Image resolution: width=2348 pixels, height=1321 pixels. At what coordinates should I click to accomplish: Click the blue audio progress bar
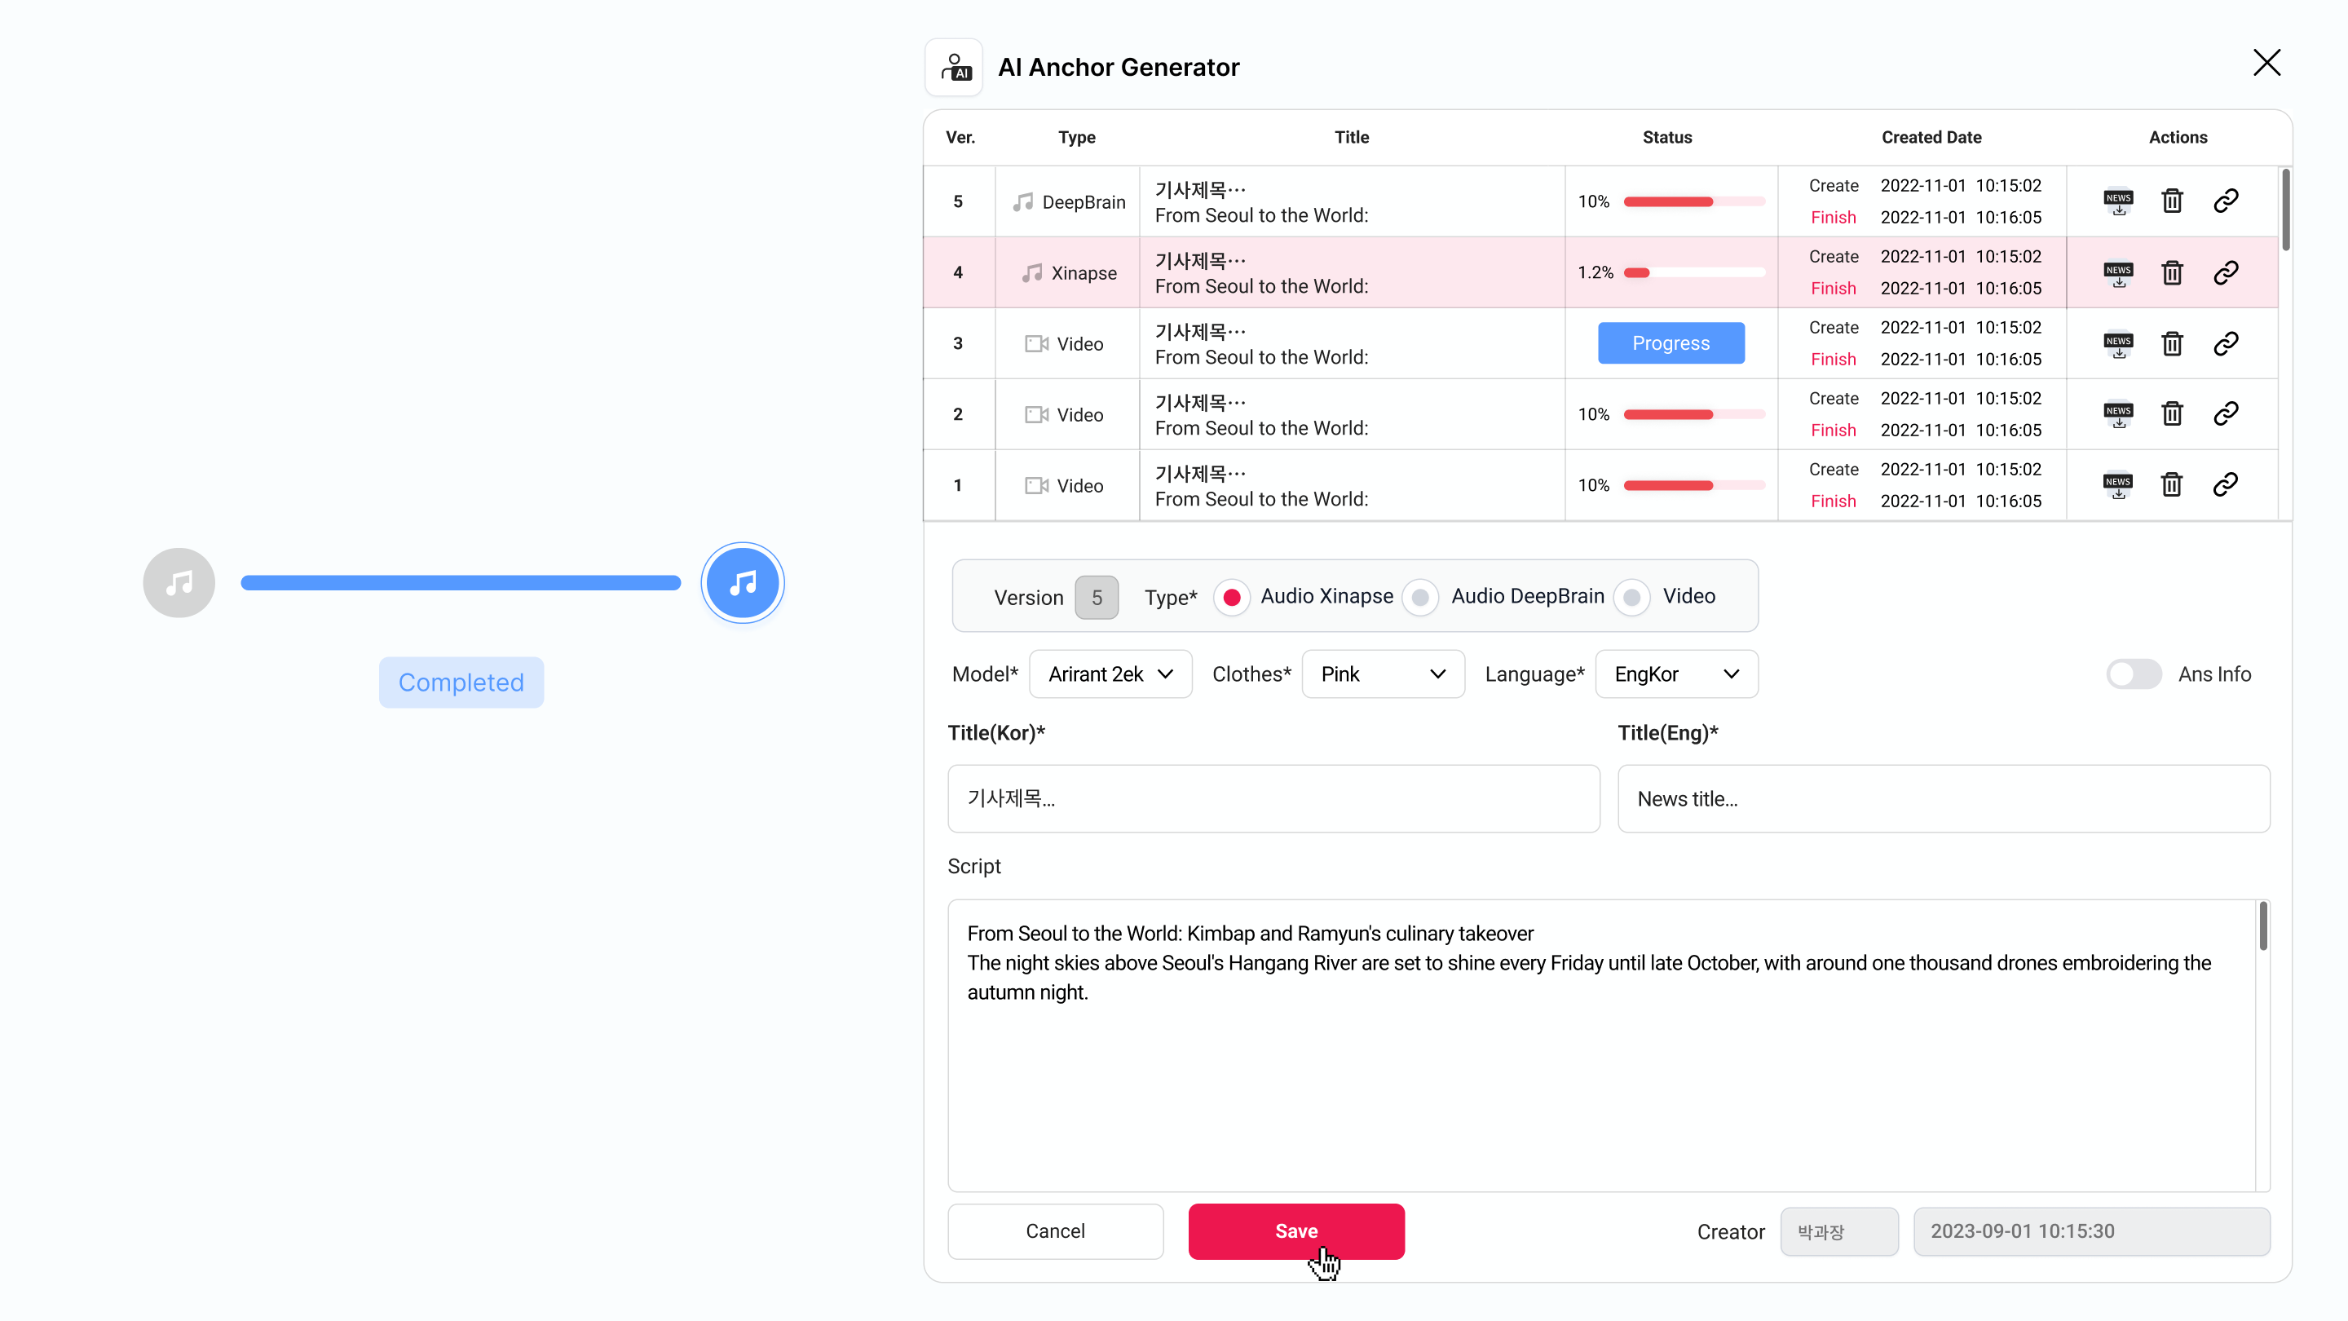[x=461, y=582]
